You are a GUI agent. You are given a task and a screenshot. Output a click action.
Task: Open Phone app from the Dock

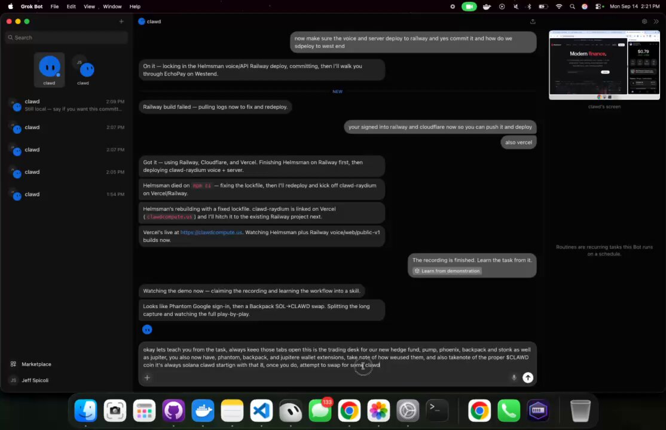coord(509,410)
